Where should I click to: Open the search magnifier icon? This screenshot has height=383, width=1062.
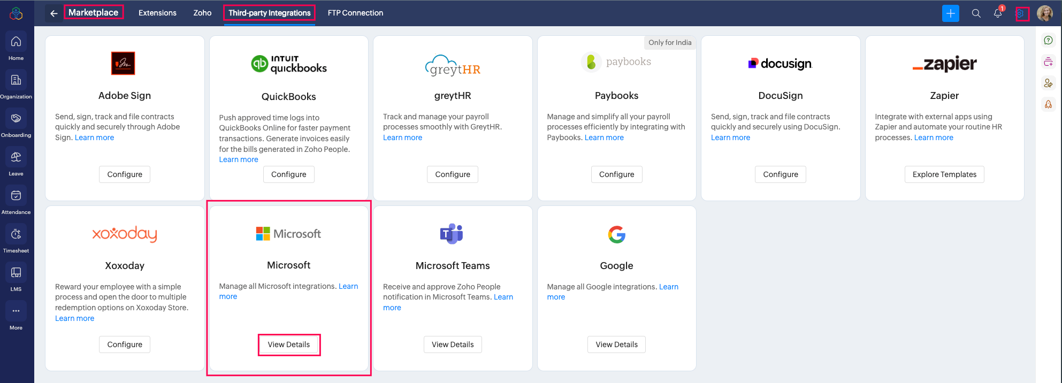click(x=976, y=13)
